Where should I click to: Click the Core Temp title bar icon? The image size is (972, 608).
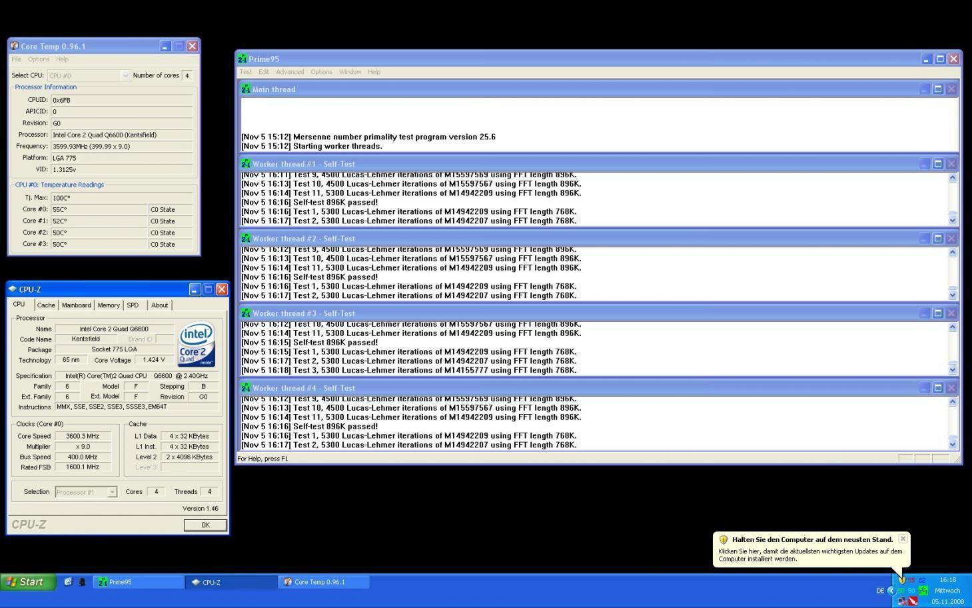tap(14, 46)
